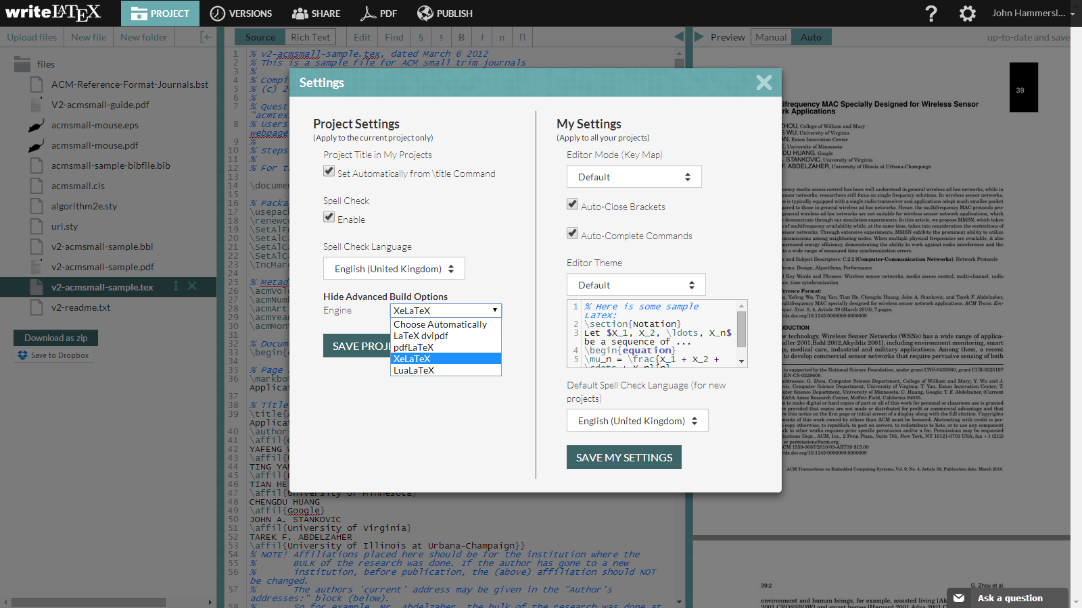The image size is (1082, 608).
Task: Switch to the Rich Text editor tab
Action: pos(310,37)
